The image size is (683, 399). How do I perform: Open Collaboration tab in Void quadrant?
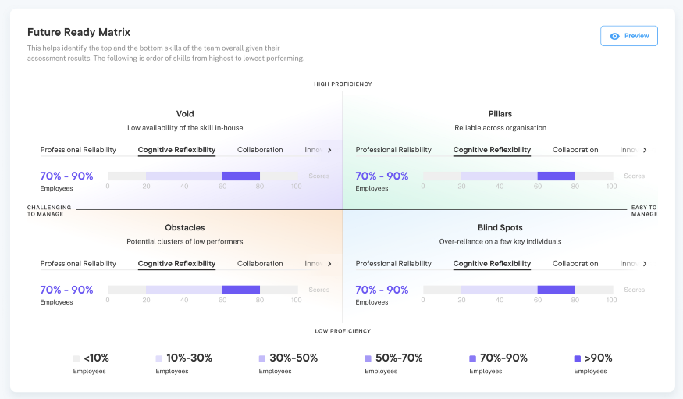pyautogui.click(x=260, y=150)
